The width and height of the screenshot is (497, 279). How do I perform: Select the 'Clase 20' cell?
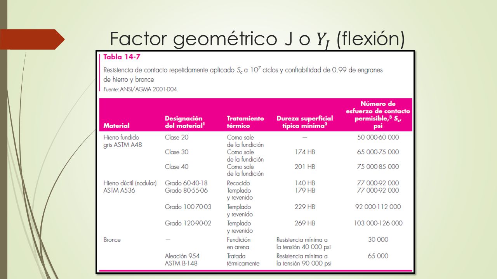(177, 137)
